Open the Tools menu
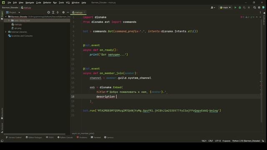 click(x=61, y=2)
